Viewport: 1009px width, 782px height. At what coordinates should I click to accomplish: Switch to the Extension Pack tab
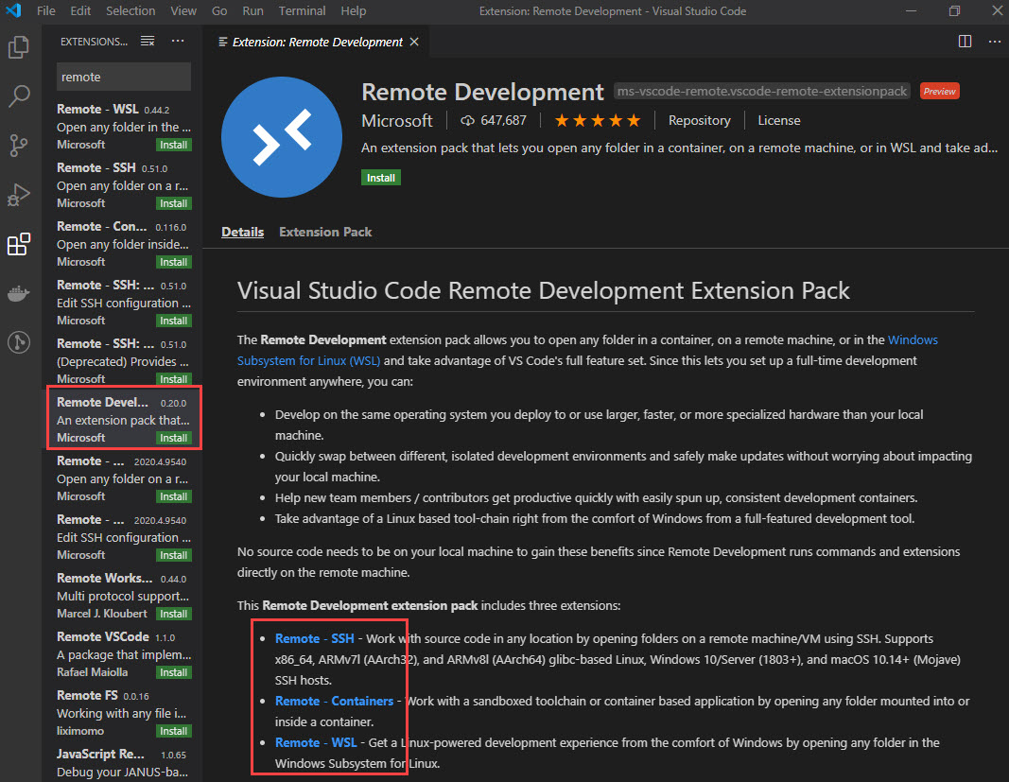pos(325,232)
